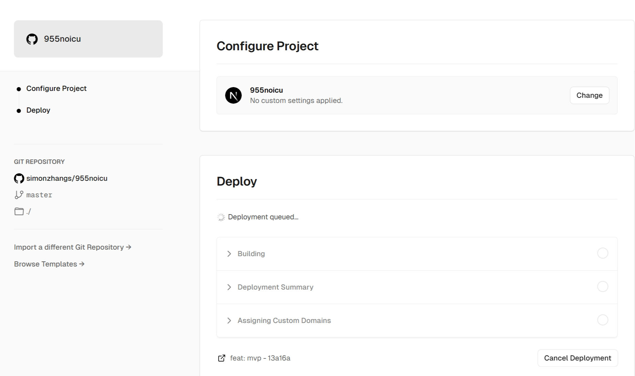The height and width of the screenshot is (376, 635).
Task: Click the Next.js framework icon
Action: click(234, 95)
